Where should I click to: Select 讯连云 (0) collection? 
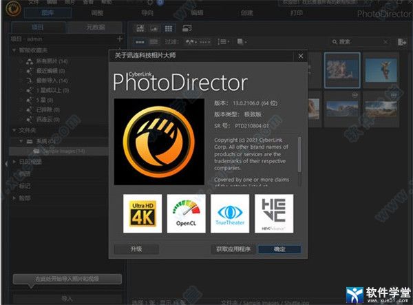[47, 120]
